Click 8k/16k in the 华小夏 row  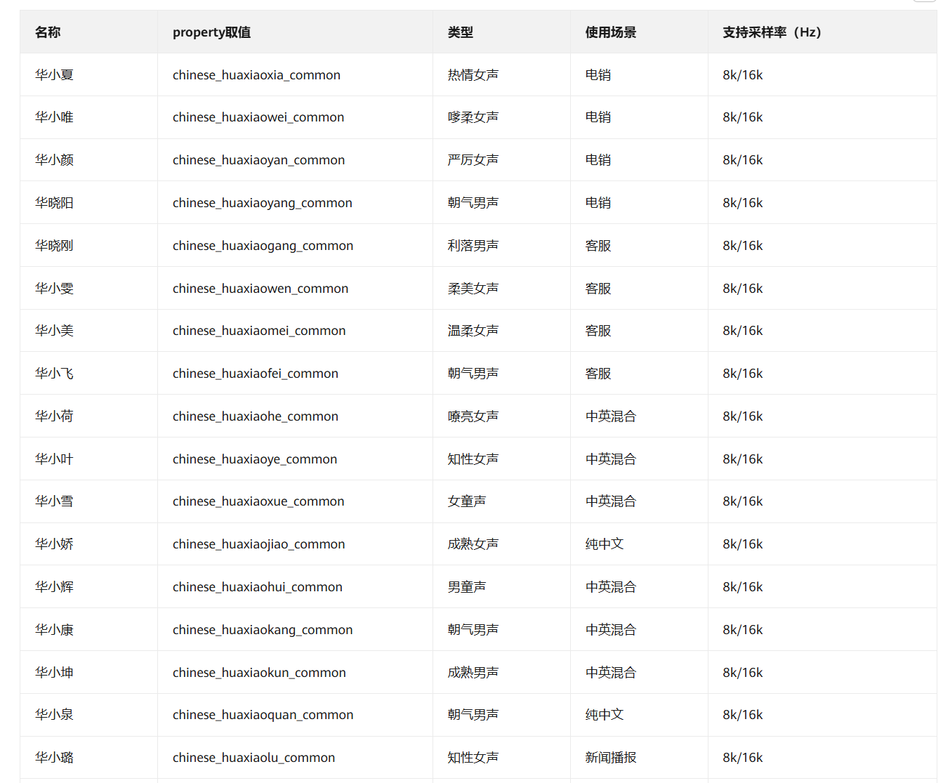(743, 75)
